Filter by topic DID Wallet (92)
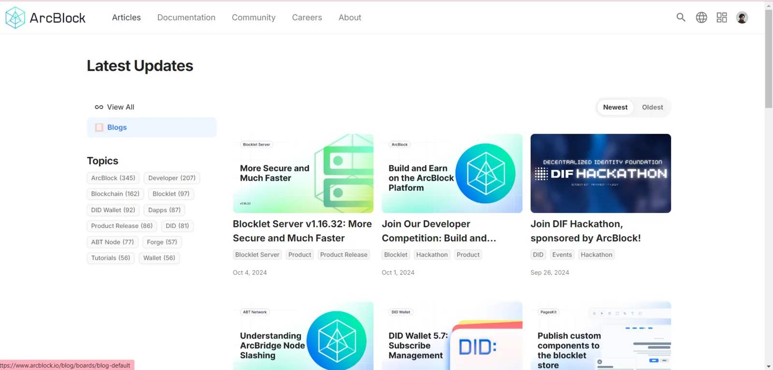Viewport: 773px width, 370px height. 113,210
